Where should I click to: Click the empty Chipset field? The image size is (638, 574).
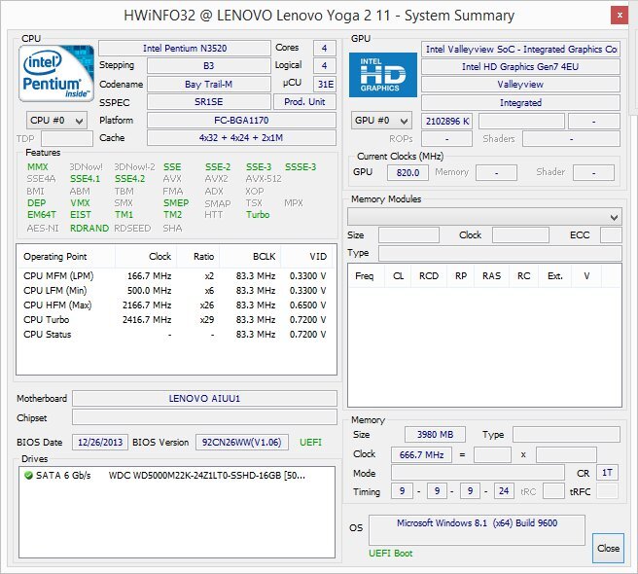pyautogui.click(x=204, y=417)
